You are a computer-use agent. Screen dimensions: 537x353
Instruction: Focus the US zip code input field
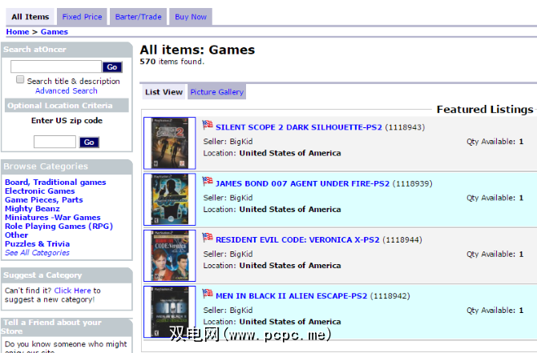point(55,142)
